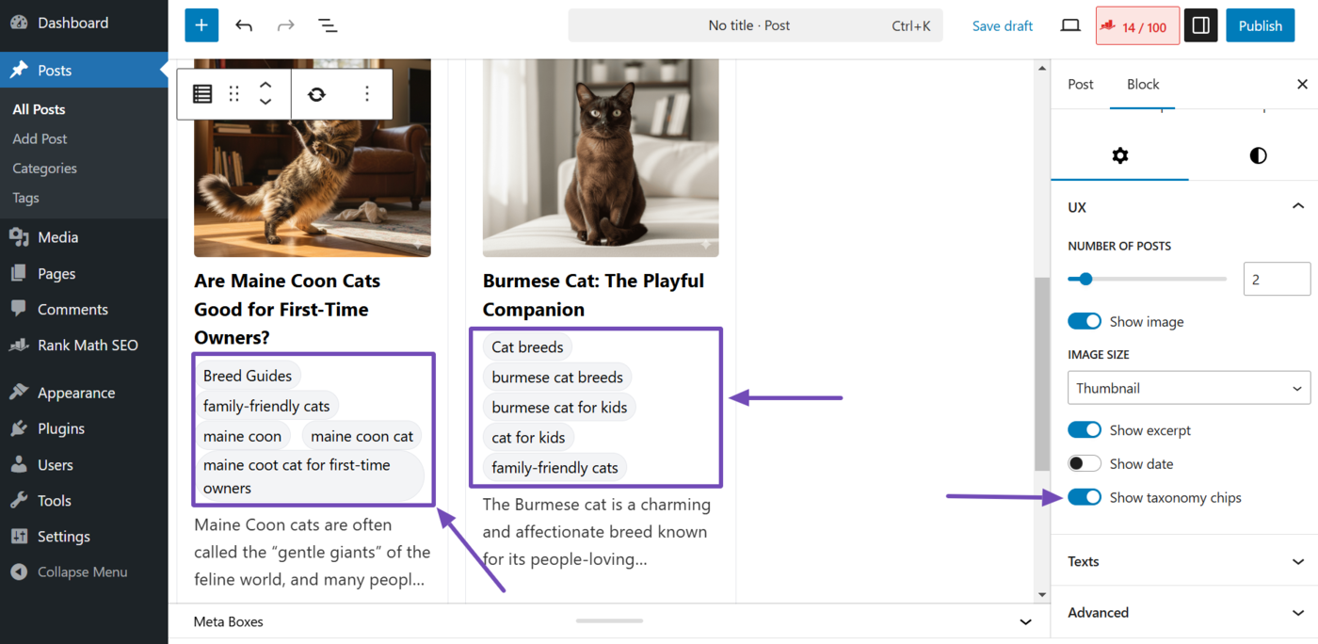Turn off Show taxonomy chips

point(1084,497)
